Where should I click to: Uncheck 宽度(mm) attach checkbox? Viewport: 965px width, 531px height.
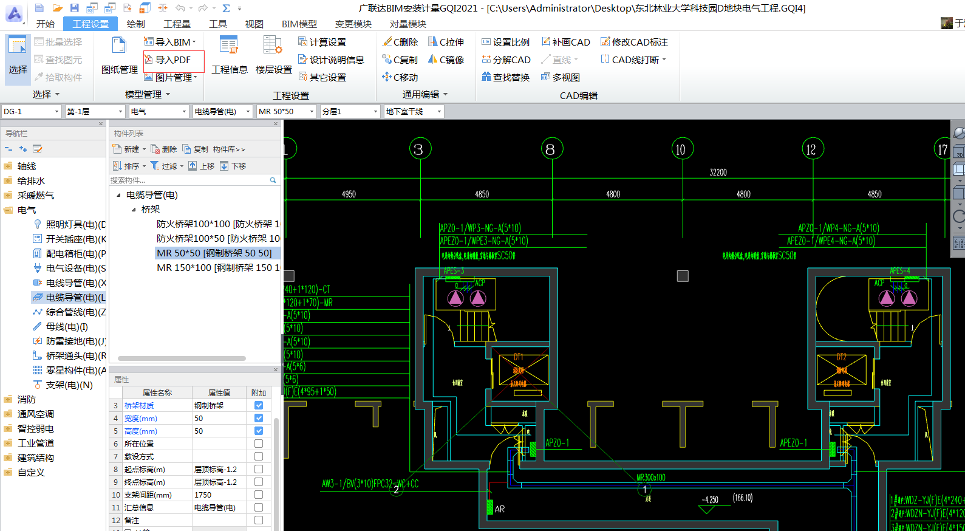pos(259,418)
